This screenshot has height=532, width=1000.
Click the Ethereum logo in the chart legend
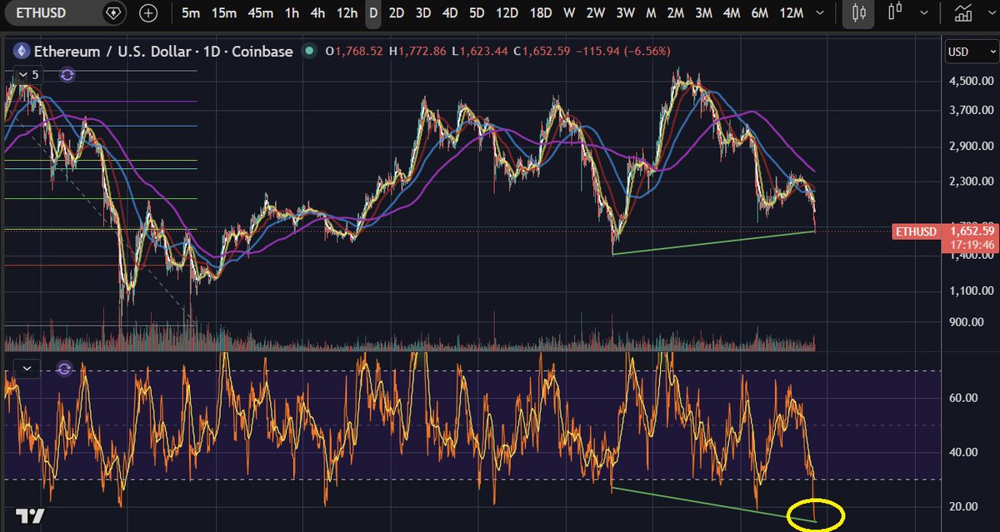22,52
